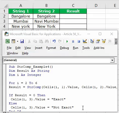
Task: Click the 'Result' header cell
Action: [x=73, y=11]
